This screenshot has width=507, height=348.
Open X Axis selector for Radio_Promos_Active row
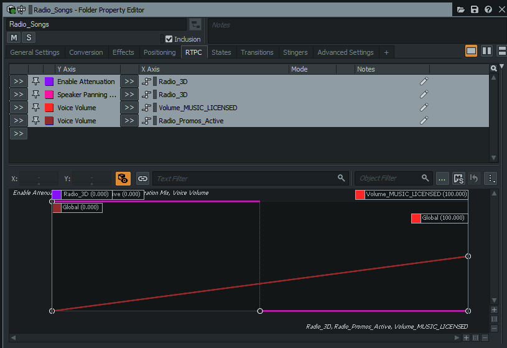tap(129, 120)
